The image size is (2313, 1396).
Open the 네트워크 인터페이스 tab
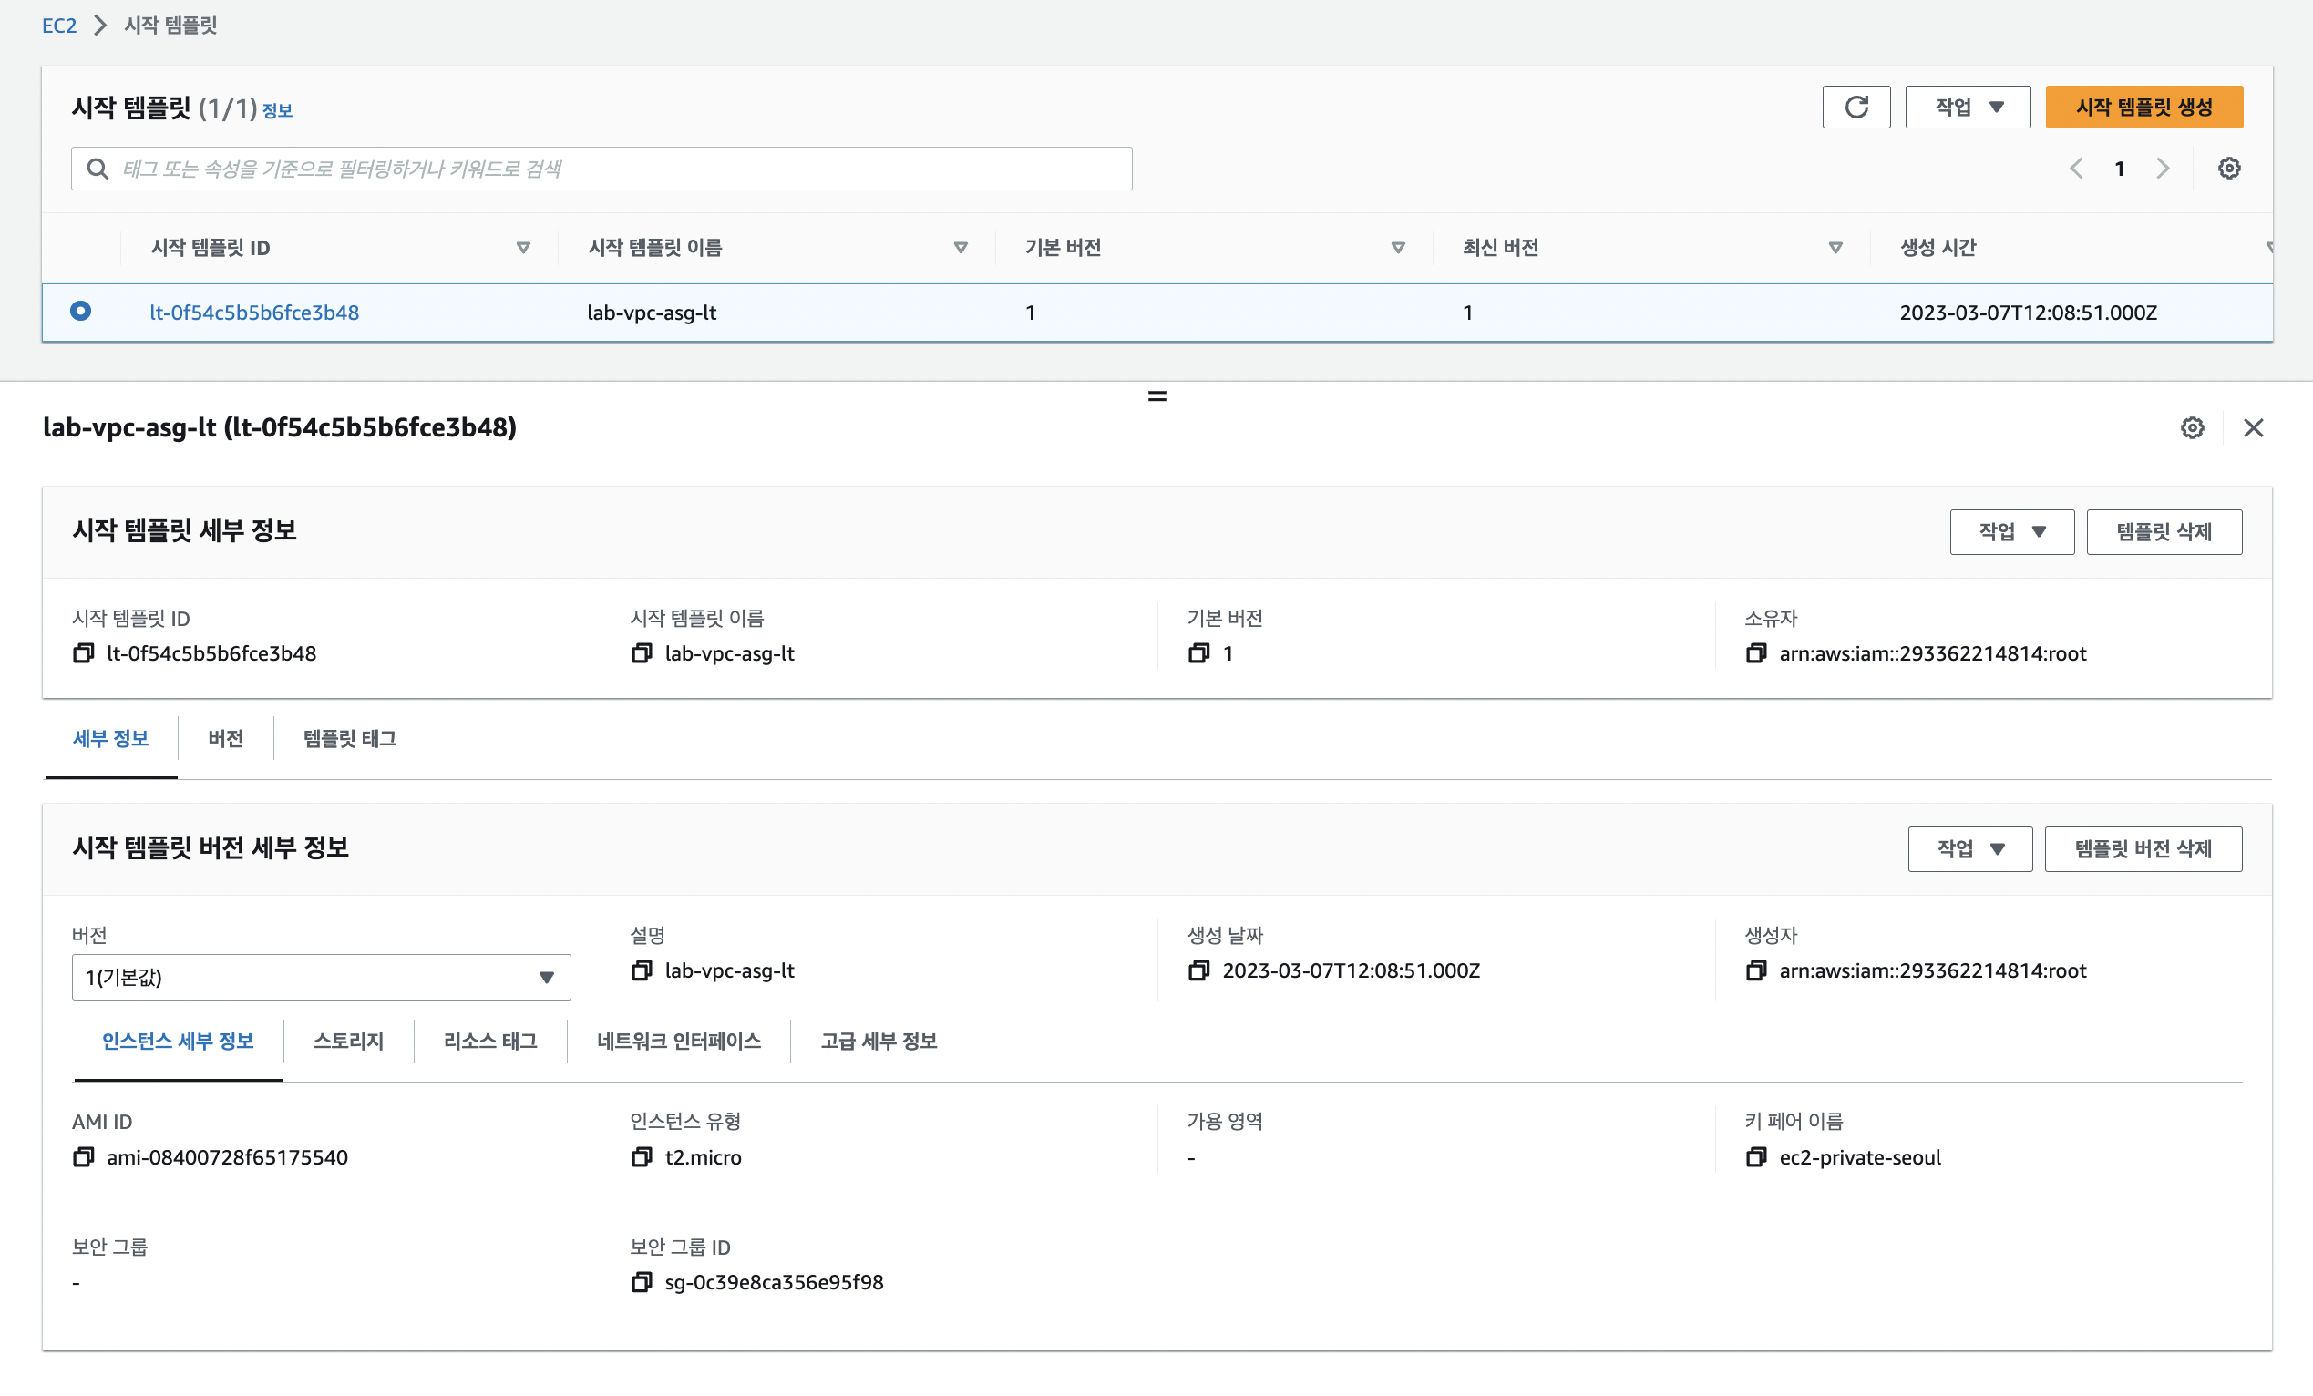click(679, 1042)
